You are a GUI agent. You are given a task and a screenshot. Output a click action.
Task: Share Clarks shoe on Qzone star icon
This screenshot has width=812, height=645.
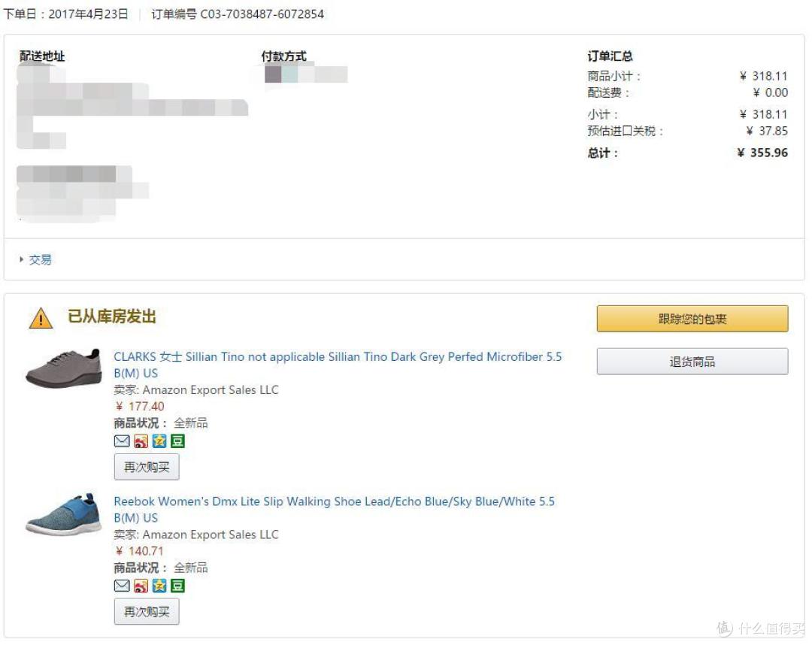point(159,441)
